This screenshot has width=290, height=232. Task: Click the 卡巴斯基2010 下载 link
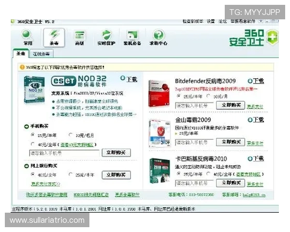(x=259, y=159)
